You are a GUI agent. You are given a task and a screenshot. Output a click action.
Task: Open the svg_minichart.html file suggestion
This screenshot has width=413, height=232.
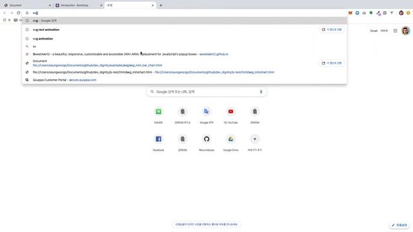click(x=185, y=72)
